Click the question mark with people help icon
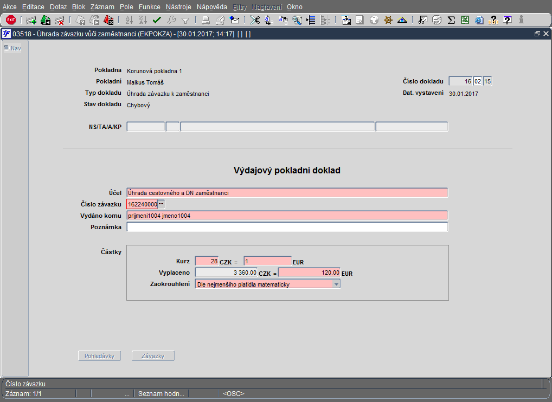 point(493,20)
